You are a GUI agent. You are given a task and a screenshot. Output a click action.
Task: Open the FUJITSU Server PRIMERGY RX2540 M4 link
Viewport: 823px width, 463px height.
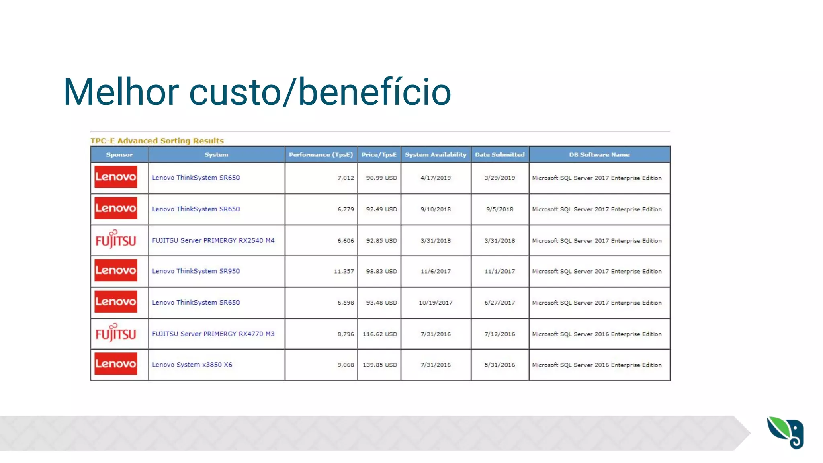213,240
